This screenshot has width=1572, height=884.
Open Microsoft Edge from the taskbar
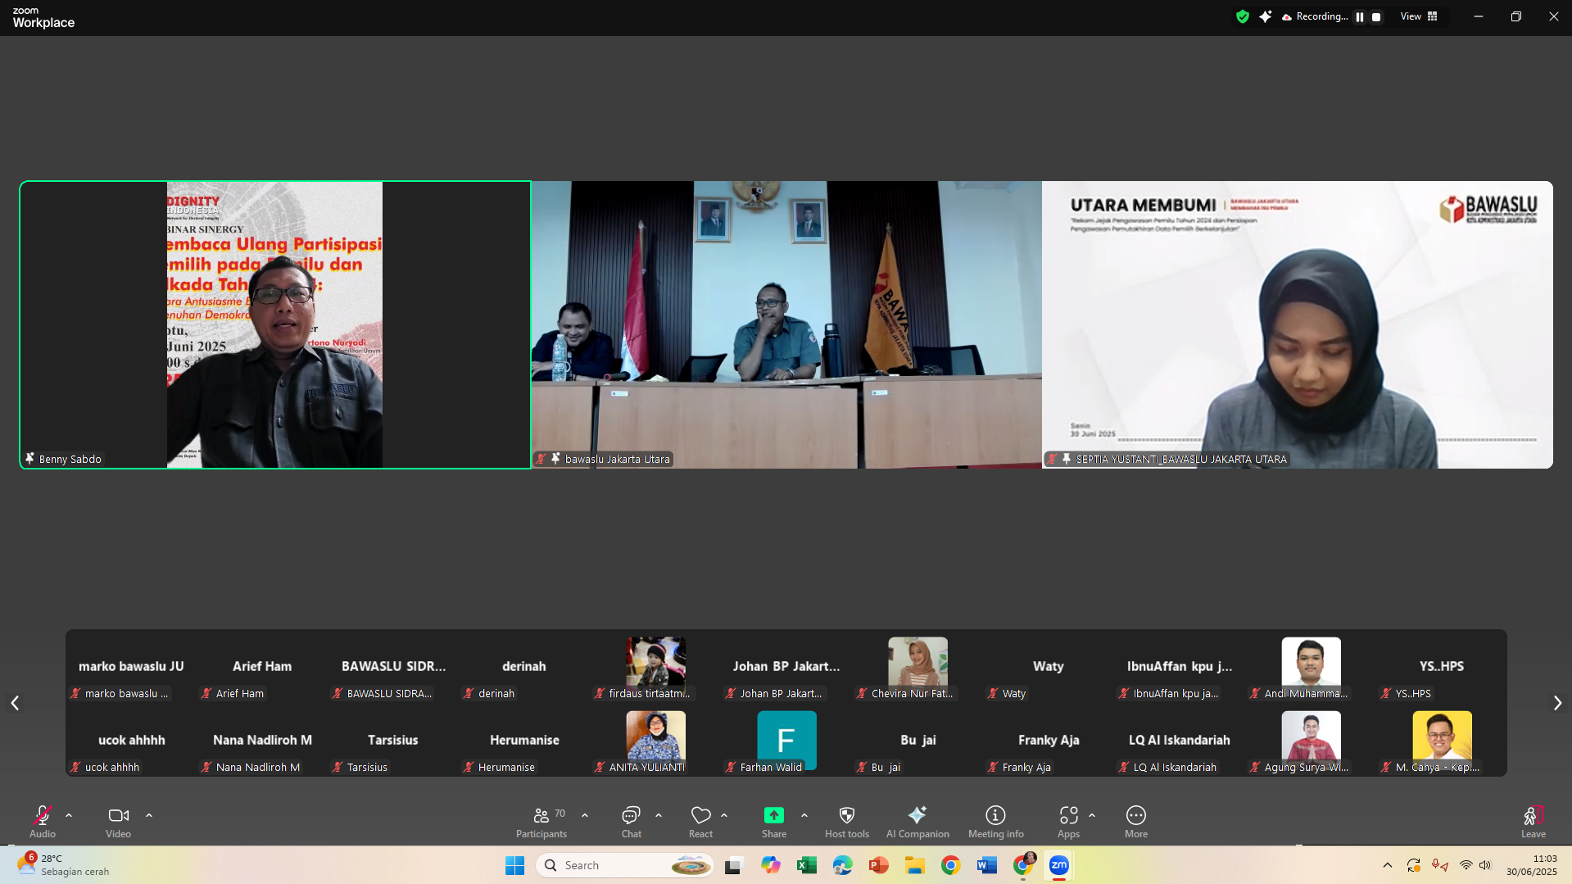(x=843, y=865)
